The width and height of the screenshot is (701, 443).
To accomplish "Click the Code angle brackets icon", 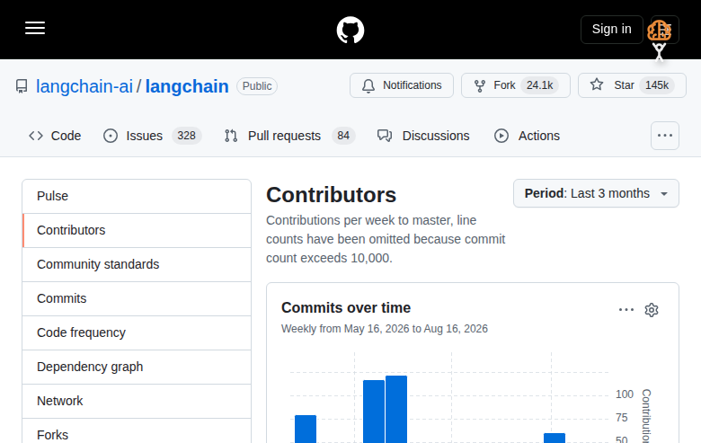I will (x=36, y=136).
